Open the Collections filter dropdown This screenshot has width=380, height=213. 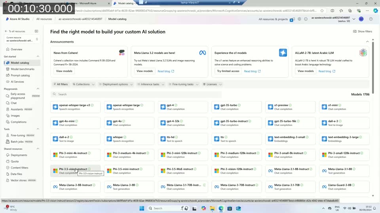84,84
